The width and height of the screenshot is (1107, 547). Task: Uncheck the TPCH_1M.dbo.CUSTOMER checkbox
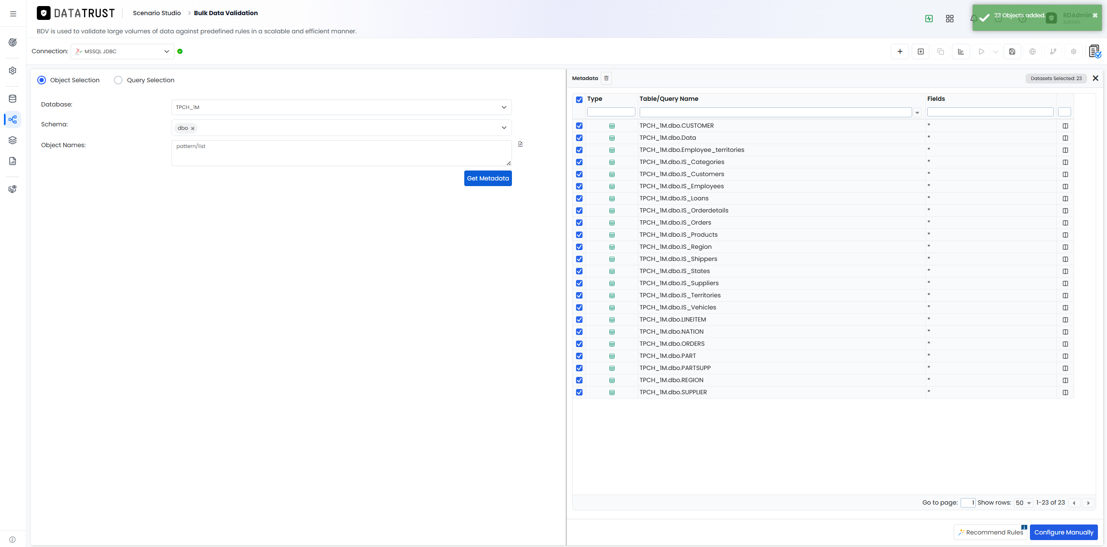(579, 126)
